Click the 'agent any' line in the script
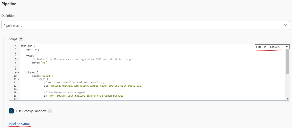This screenshot has height=128, width=292. tap(33, 49)
